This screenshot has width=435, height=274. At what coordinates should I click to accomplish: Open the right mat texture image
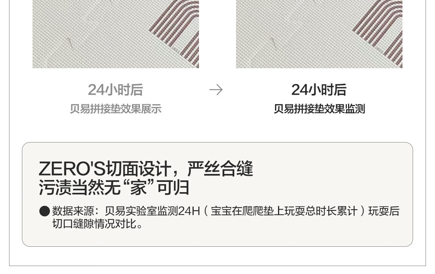(319, 34)
